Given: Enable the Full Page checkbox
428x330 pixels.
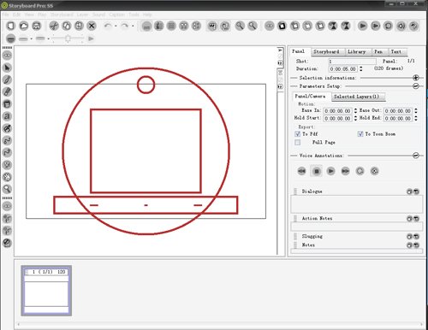Looking at the screenshot, I should [297, 142].
